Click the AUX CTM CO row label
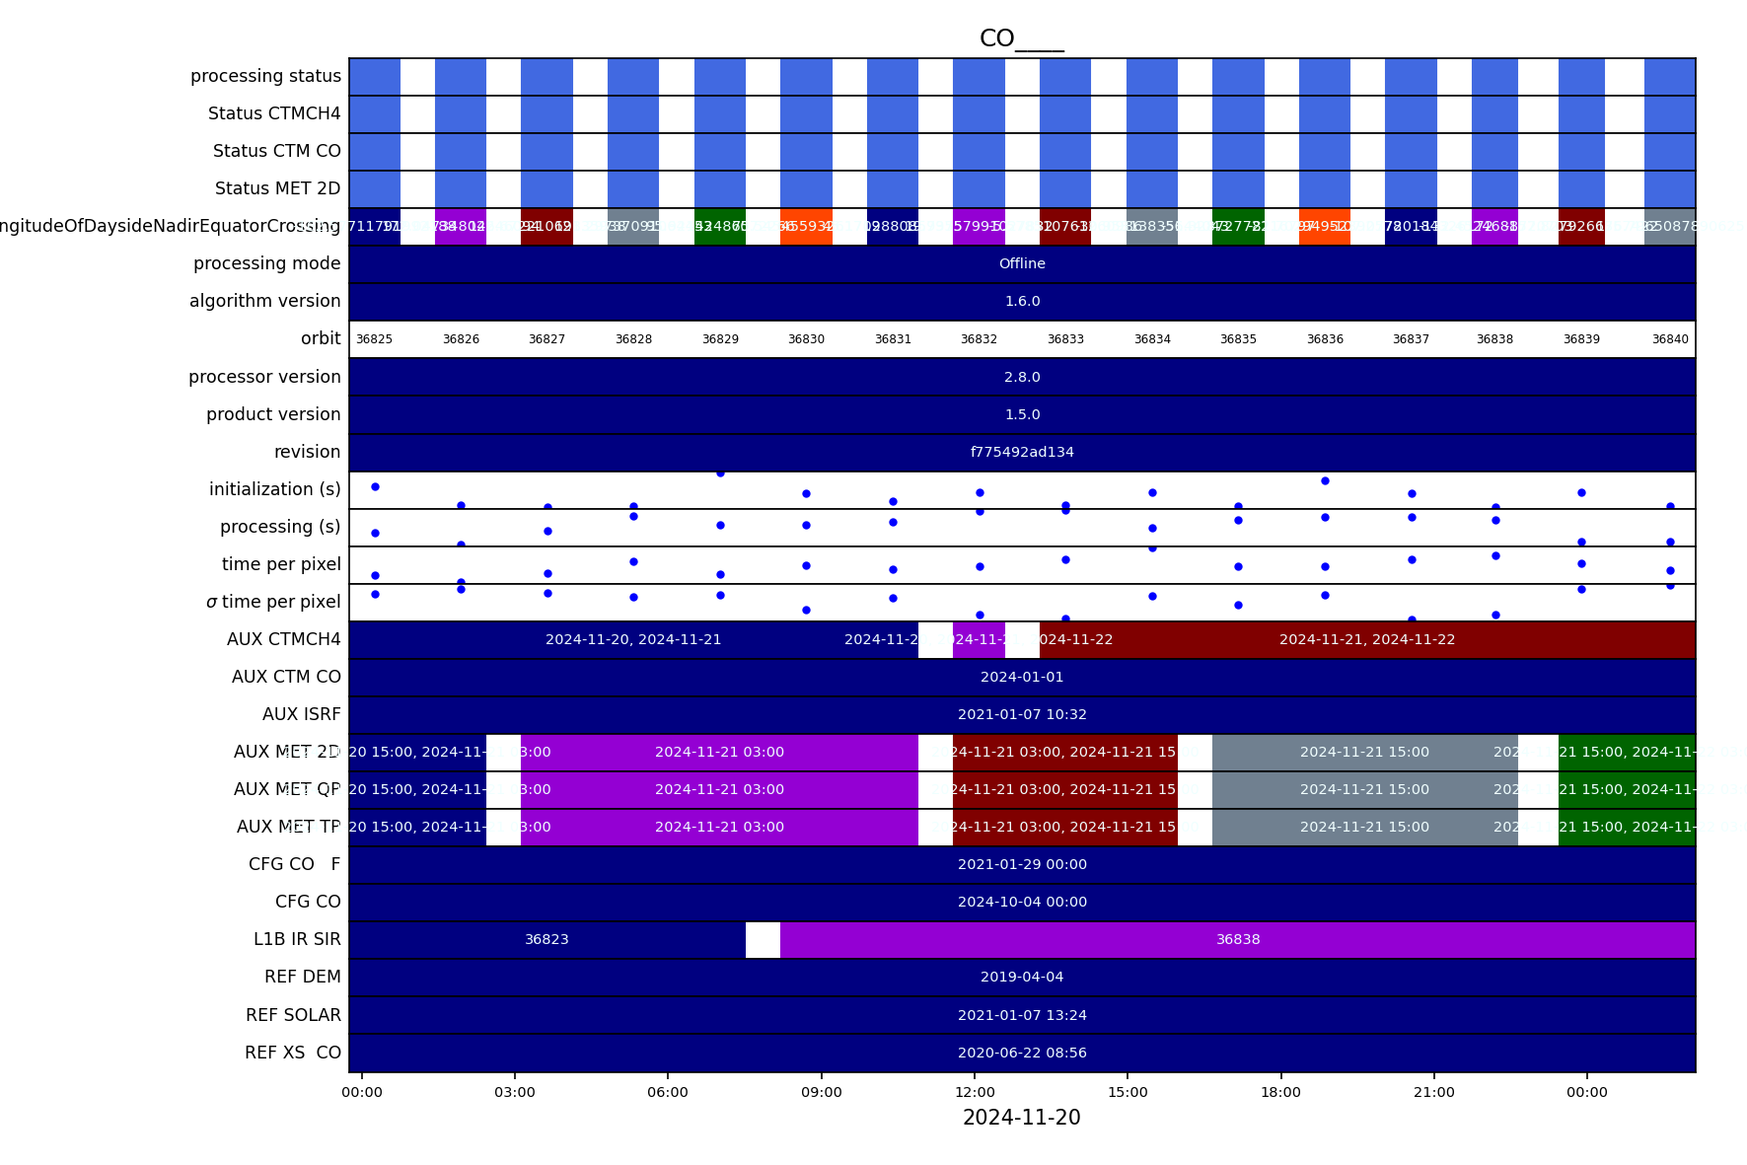The width and height of the screenshot is (1747, 1165). (286, 678)
